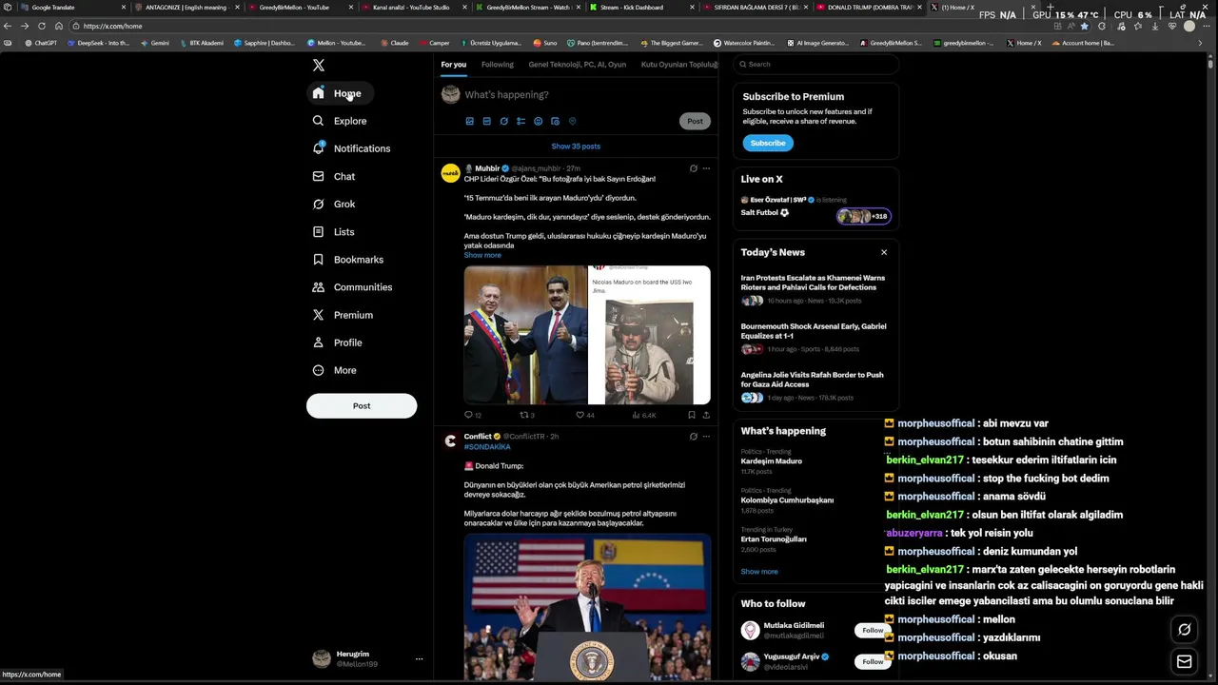Open Premium in the sidebar
The width and height of the screenshot is (1218, 685).
pyautogui.click(x=343, y=314)
